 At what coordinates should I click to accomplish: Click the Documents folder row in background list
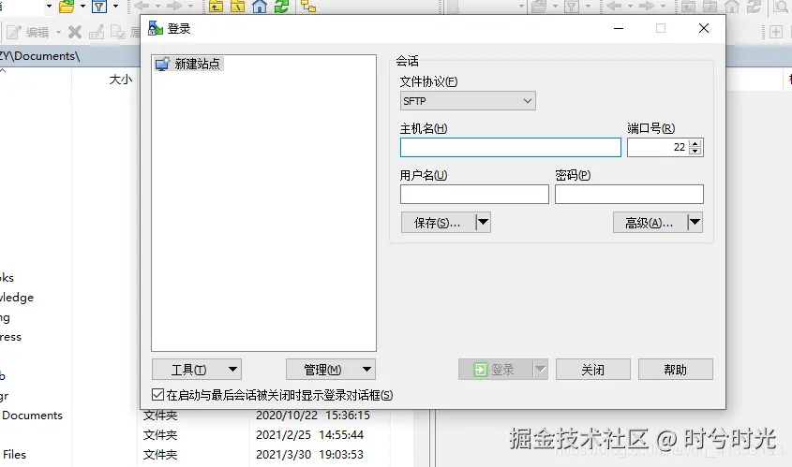pyautogui.click(x=32, y=415)
